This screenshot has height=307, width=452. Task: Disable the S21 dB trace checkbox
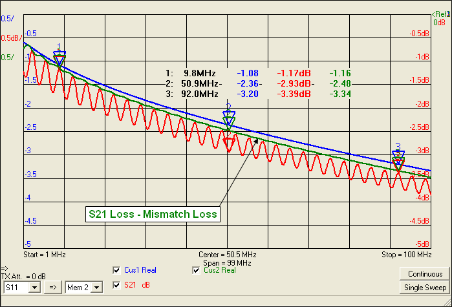click(117, 285)
